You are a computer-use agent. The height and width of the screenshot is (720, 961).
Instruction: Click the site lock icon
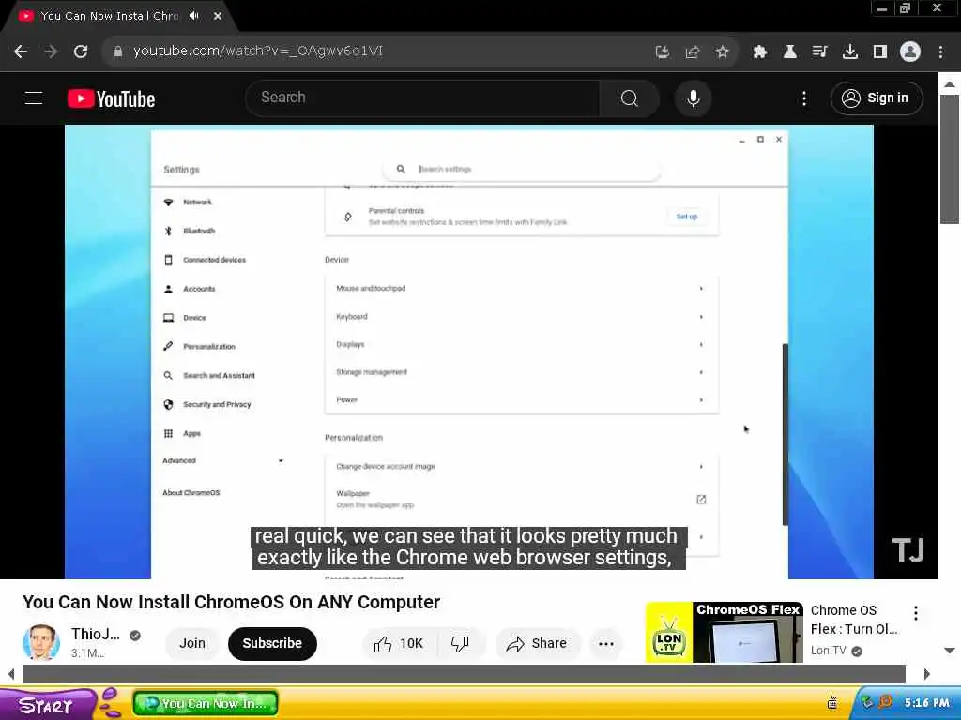click(118, 52)
